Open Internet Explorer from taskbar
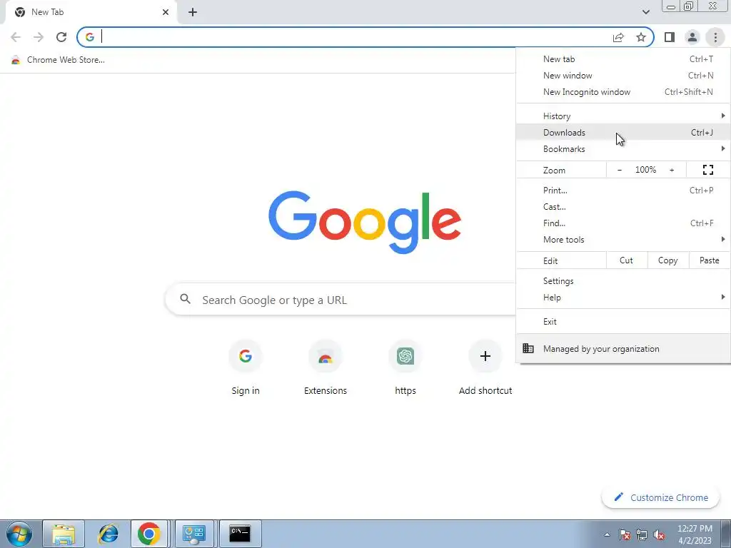 [x=108, y=534]
